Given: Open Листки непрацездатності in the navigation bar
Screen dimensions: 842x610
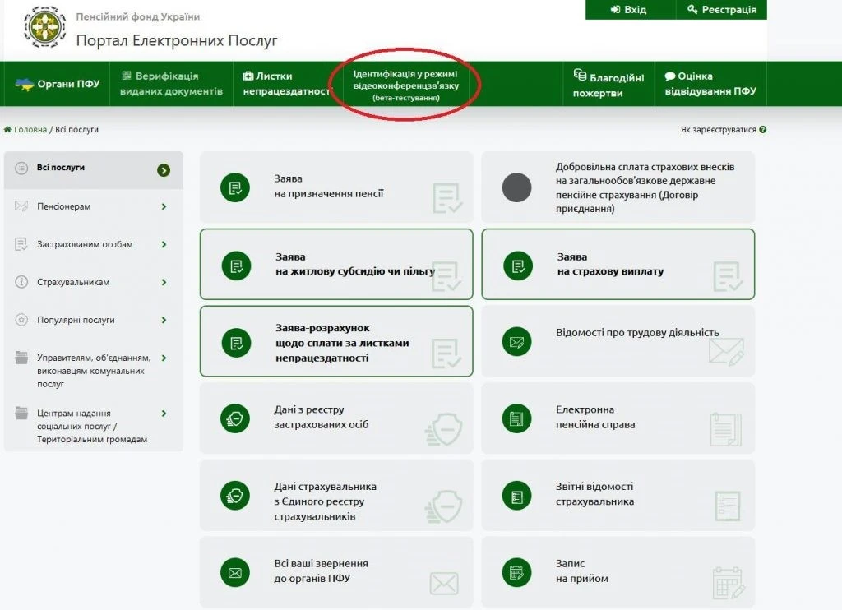Looking at the screenshot, I should click(285, 84).
